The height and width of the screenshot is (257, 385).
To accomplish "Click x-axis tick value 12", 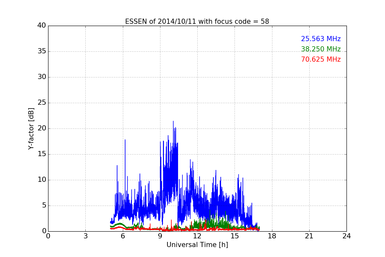I will pos(197,236).
